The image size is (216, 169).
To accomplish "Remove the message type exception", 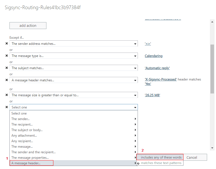I will pos(7,56).
